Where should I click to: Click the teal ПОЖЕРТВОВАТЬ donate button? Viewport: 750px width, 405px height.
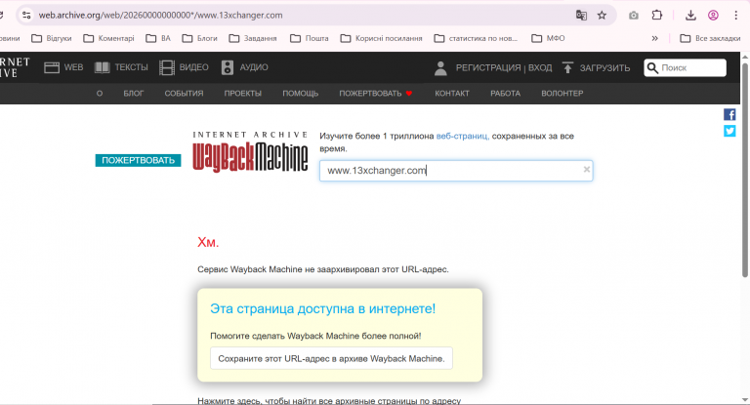pyautogui.click(x=138, y=160)
